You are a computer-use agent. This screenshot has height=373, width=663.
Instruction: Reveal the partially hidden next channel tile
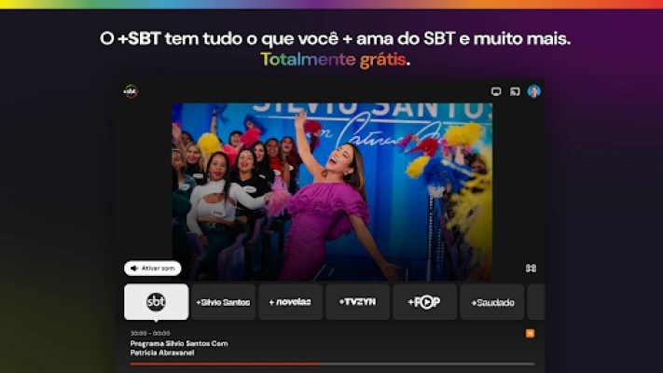[536, 302]
